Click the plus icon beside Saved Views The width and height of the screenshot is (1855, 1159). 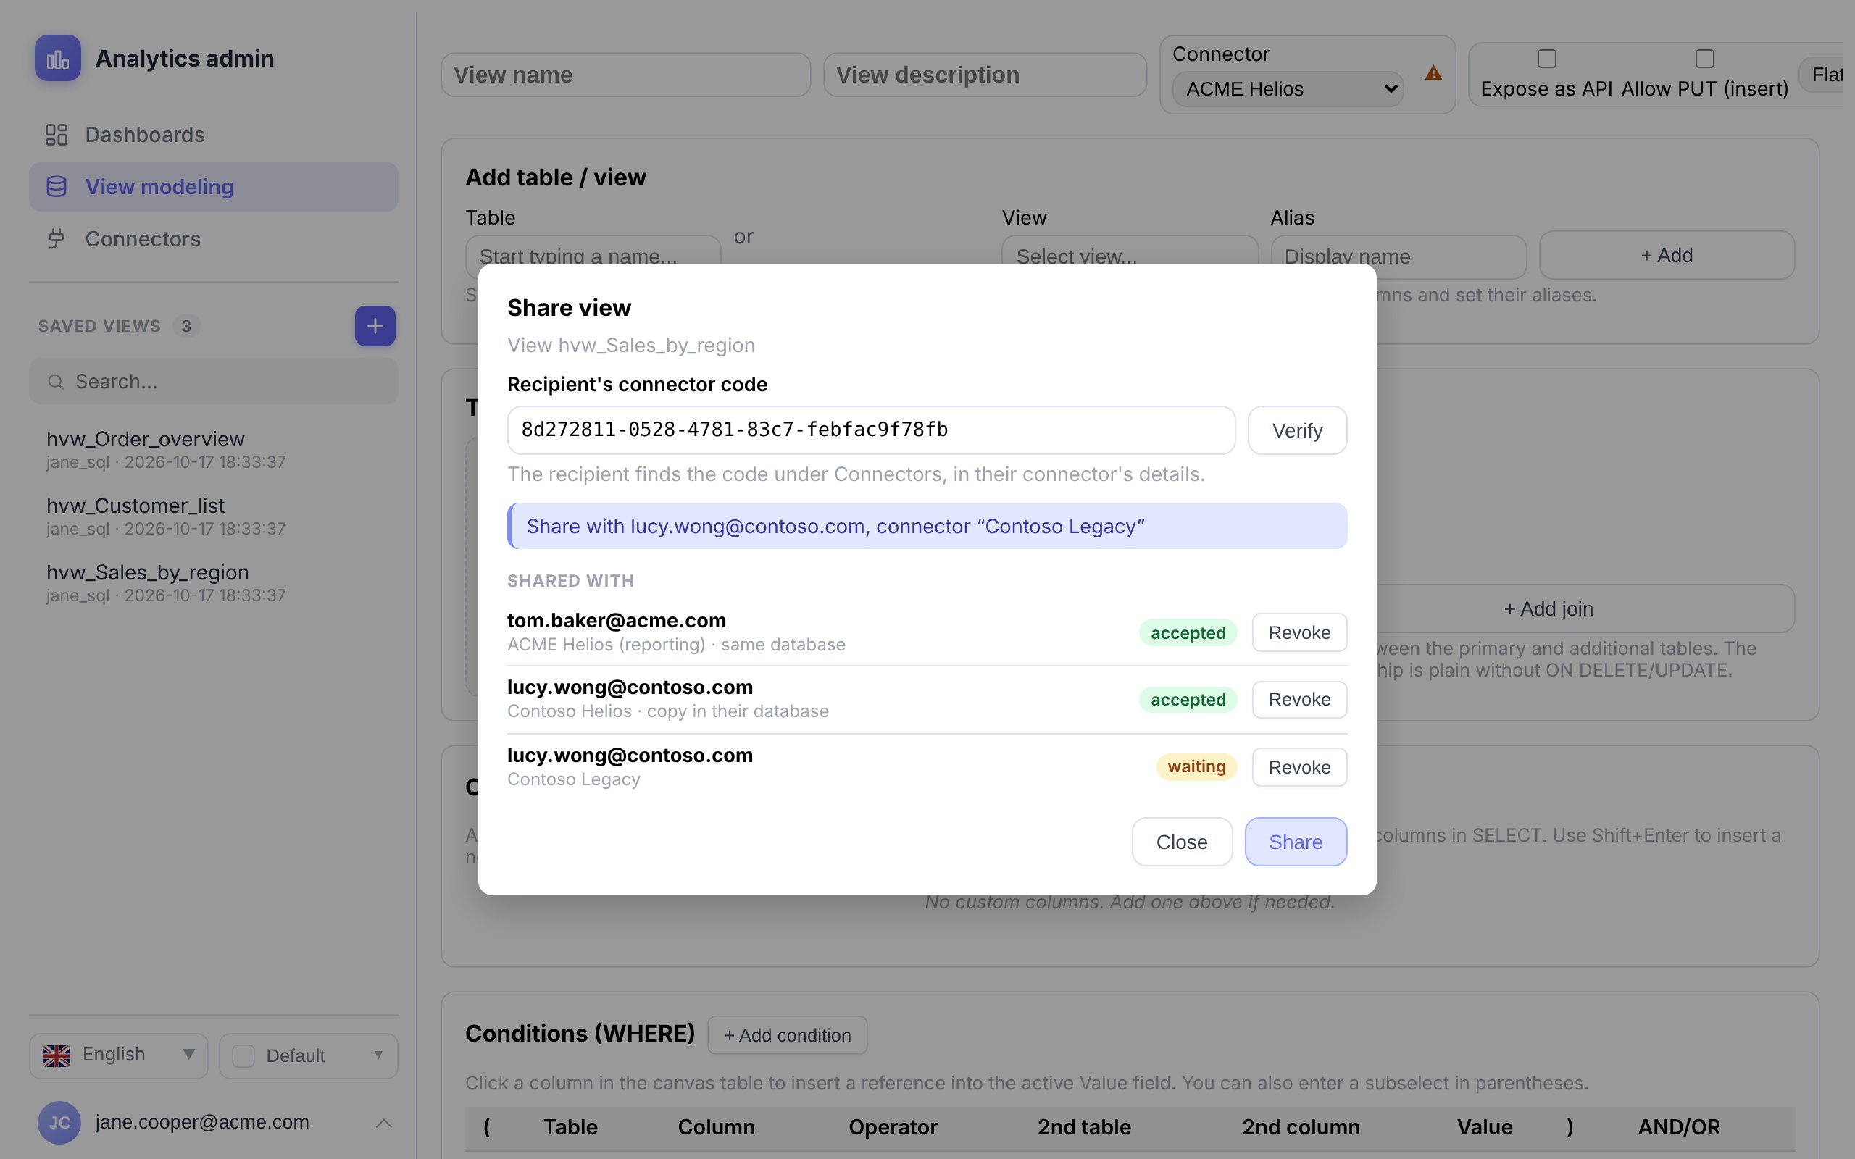[375, 326]
